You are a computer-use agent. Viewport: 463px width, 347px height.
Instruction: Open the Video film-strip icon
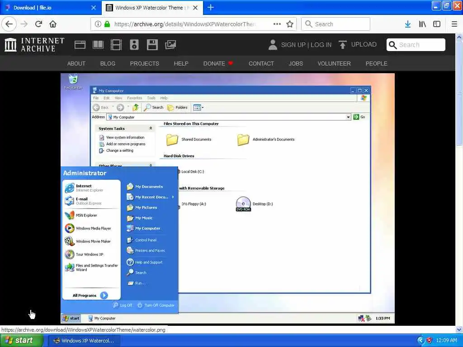[116, 45]
